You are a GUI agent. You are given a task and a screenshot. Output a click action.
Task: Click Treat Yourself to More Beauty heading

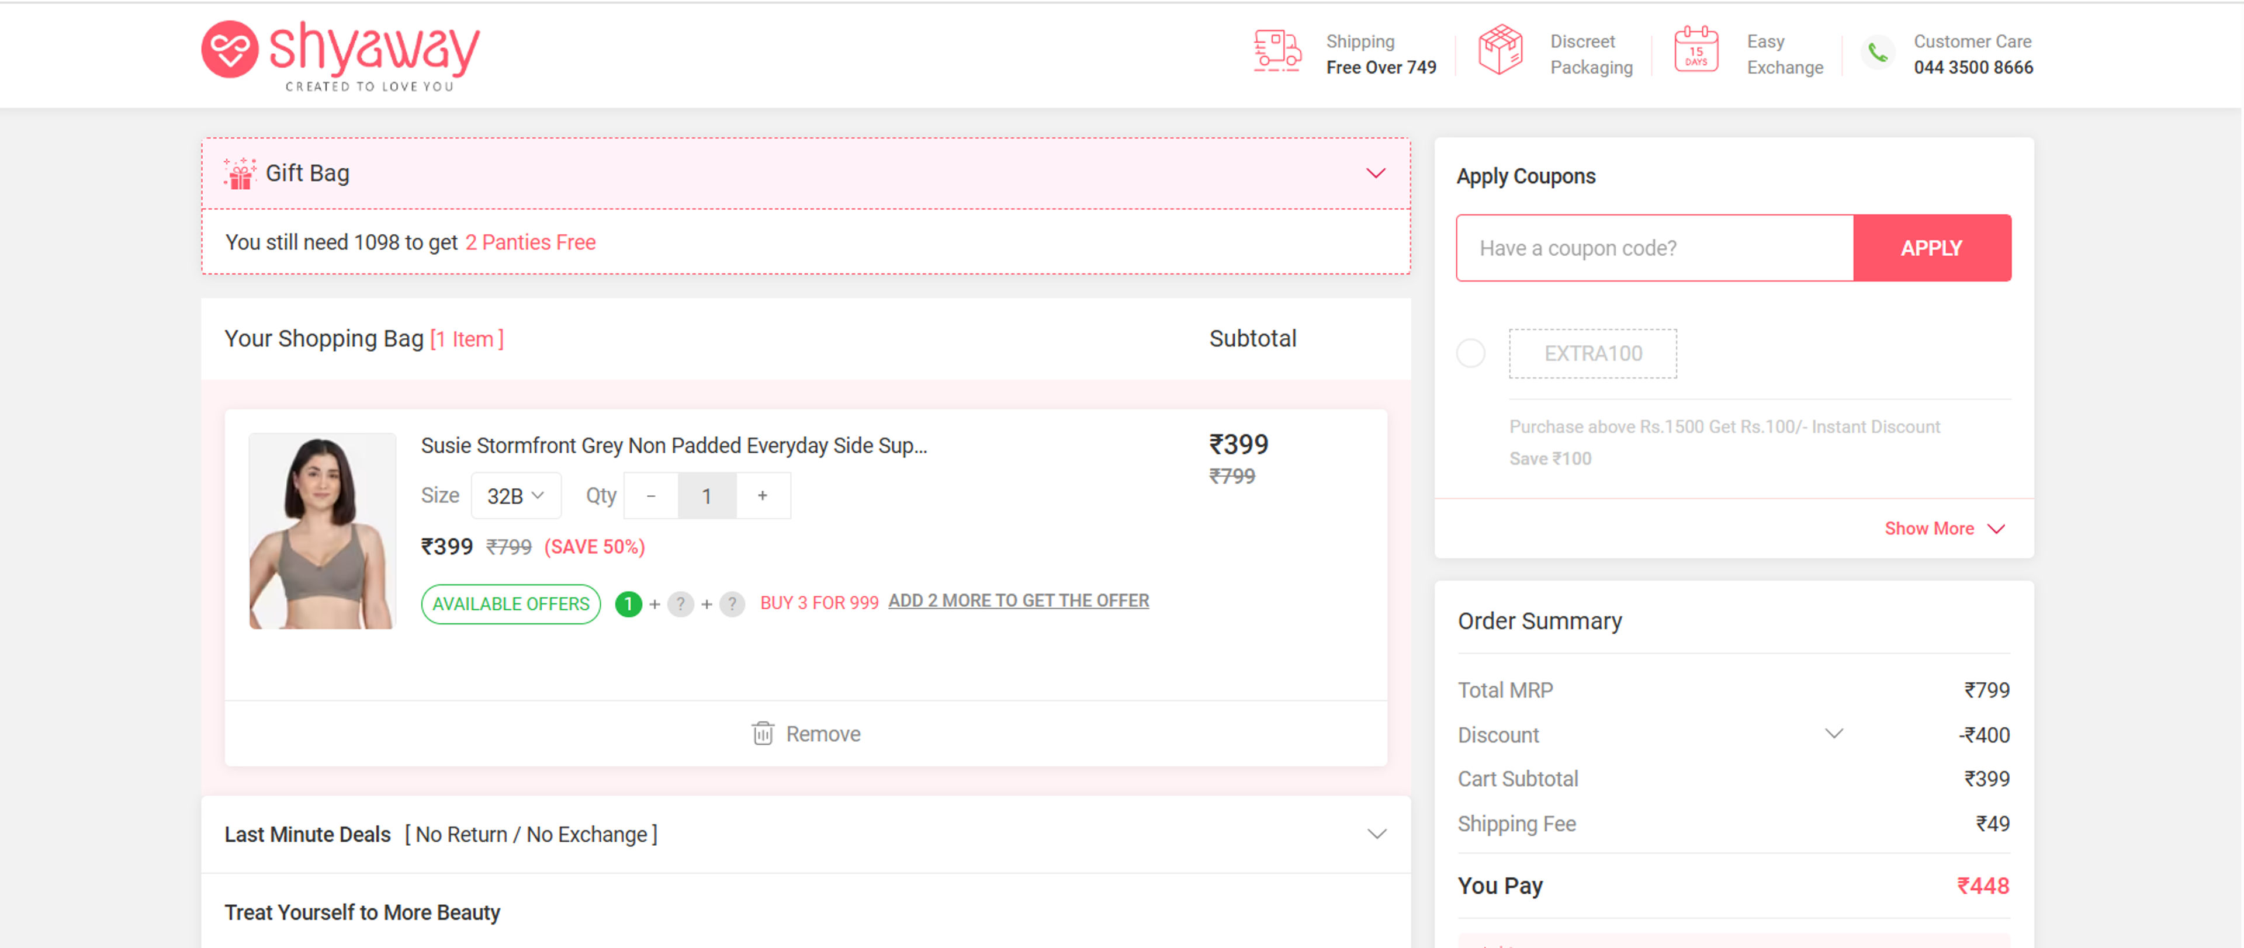tap(362, 912)
